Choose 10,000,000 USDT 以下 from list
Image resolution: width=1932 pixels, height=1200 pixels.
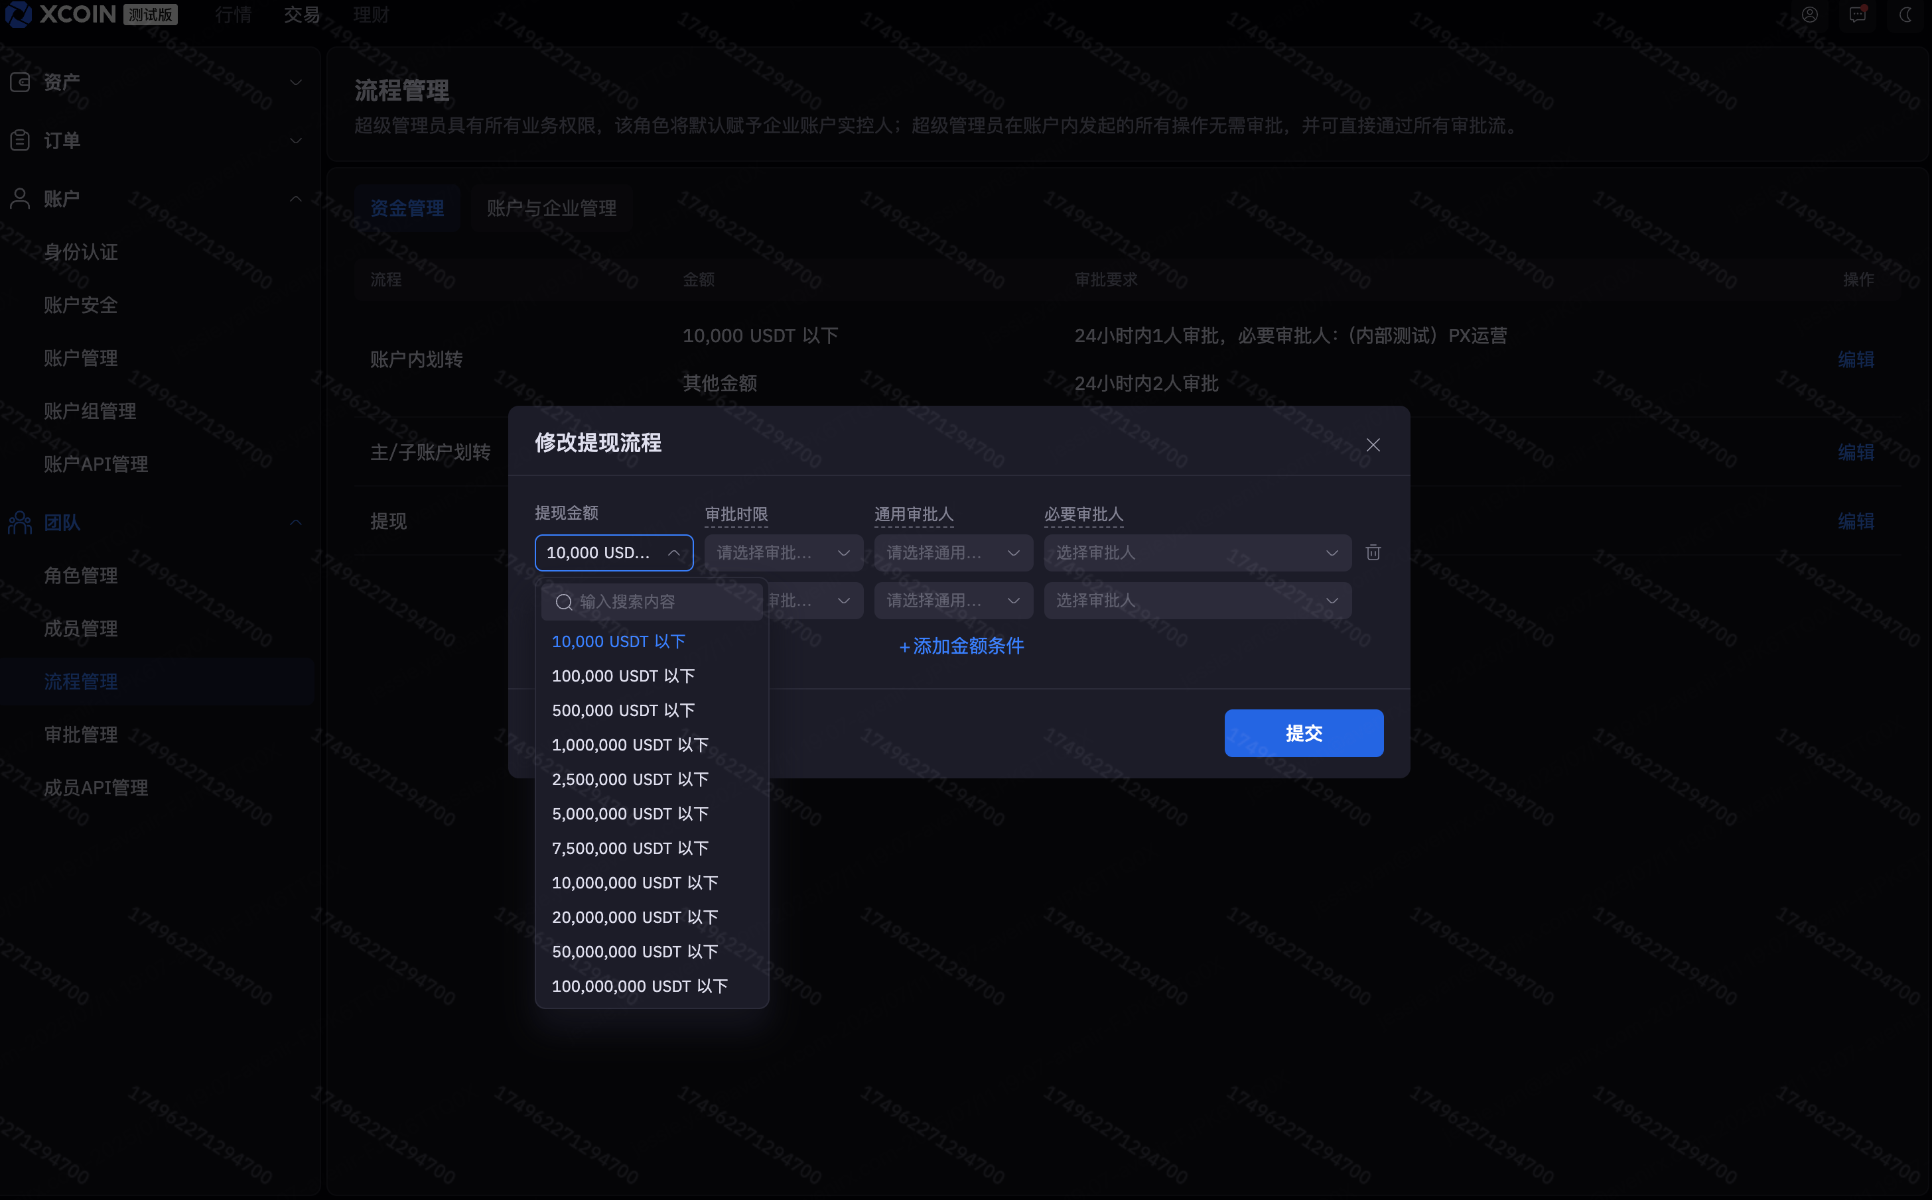634,882
